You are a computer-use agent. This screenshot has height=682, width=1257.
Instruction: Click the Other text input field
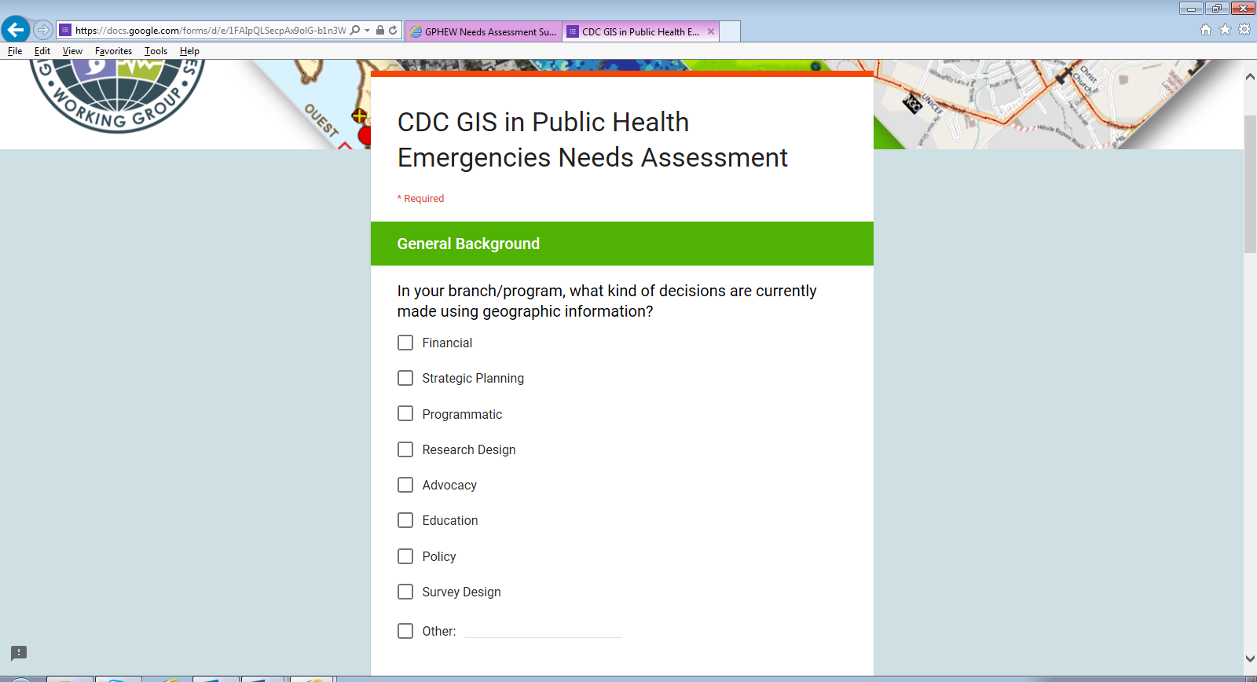point(544,630)
